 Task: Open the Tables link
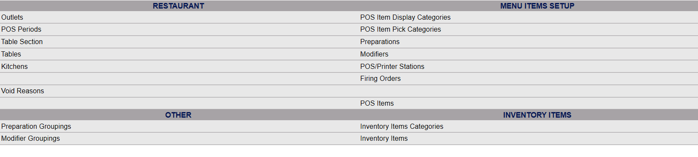(x=11, y=54)
